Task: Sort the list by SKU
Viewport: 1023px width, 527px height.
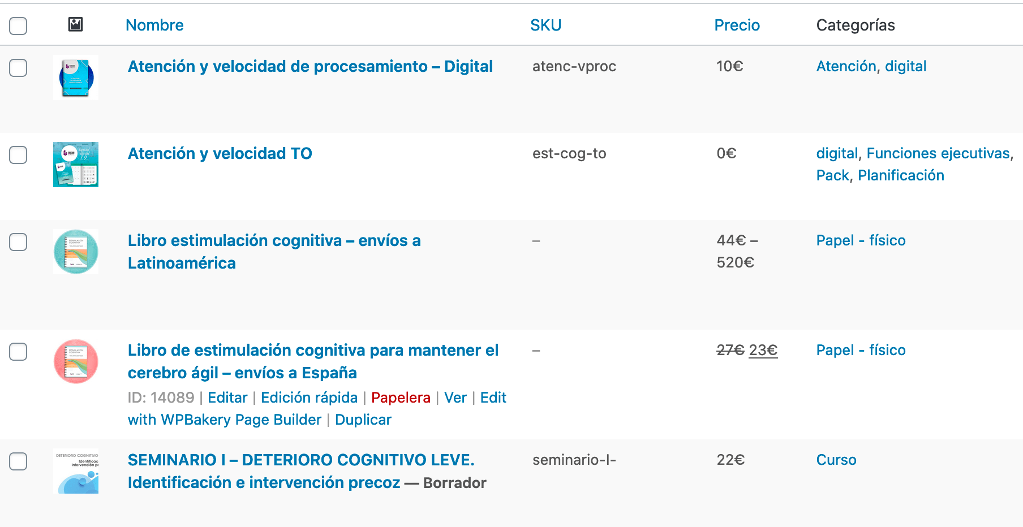Action: tap(545, 25)
